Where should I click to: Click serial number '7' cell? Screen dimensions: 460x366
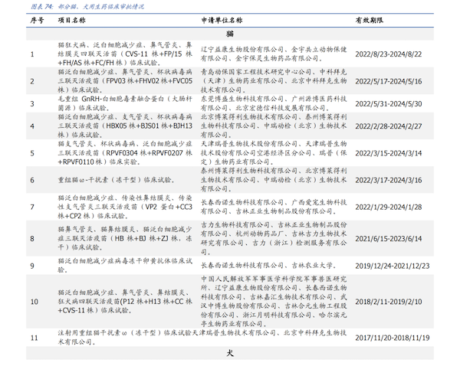tap(32, 208)
